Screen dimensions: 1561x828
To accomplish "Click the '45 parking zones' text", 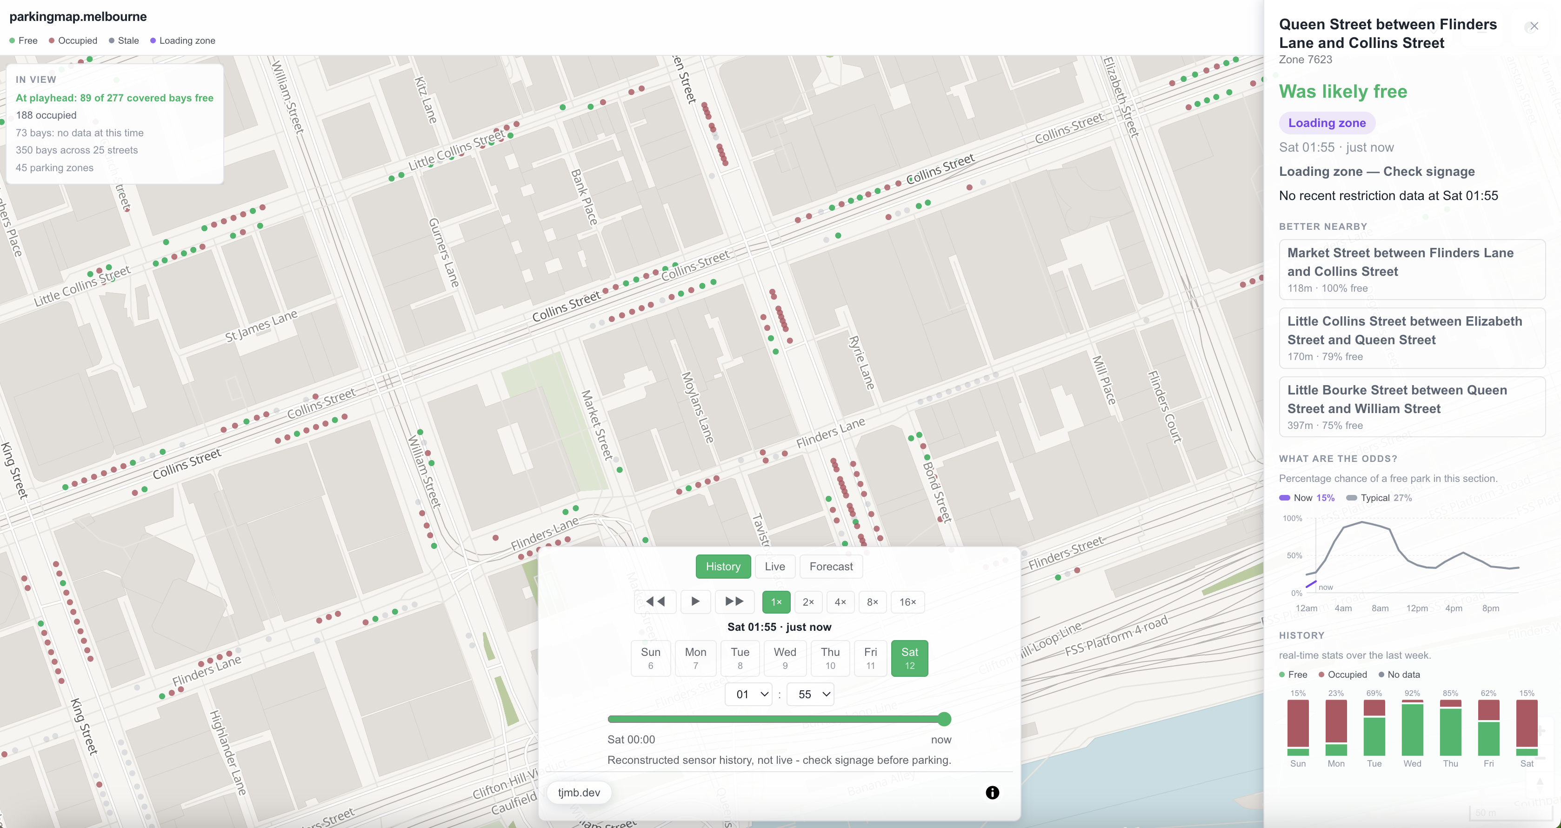I will (54, 168).
